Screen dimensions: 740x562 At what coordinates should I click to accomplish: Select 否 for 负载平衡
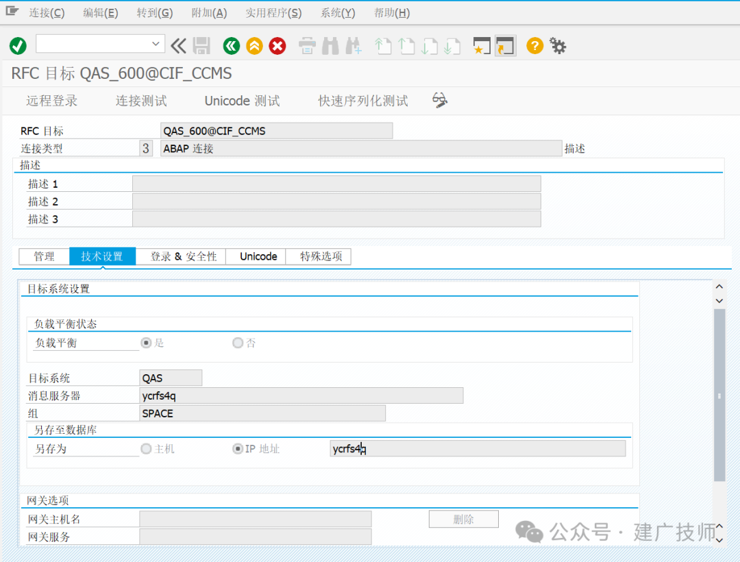[x=237, y=343]
